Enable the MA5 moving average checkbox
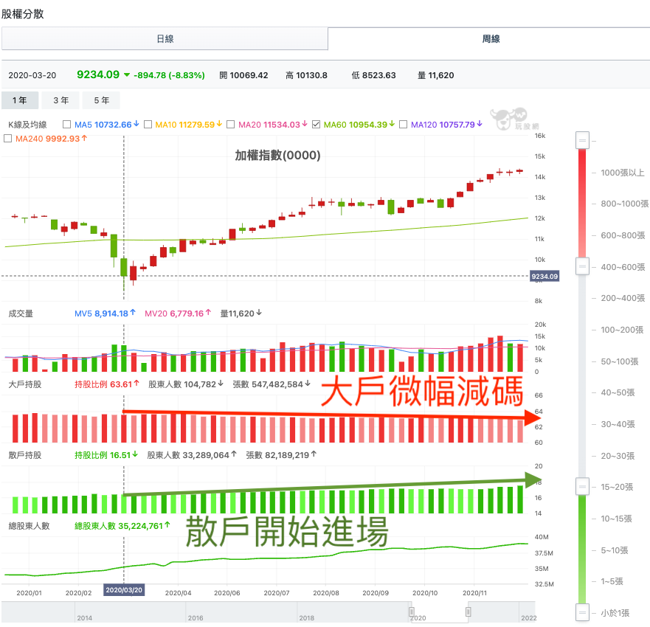This screenshot has width=650, height=627. pyautogui.click(x=66, y=125)
